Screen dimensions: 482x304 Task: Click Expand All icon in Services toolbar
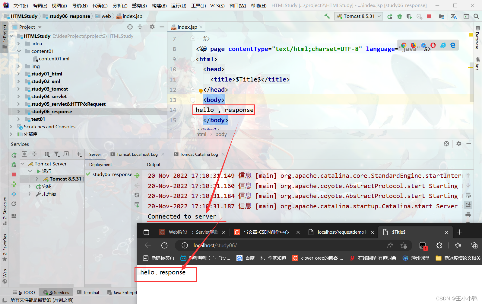[x=24, y=154]
